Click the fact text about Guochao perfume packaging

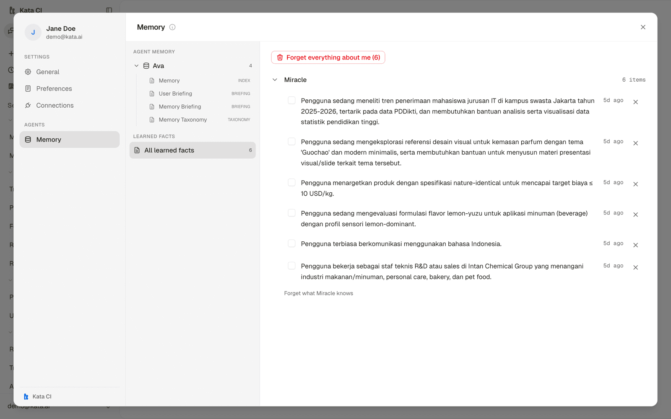click(446, 153)
